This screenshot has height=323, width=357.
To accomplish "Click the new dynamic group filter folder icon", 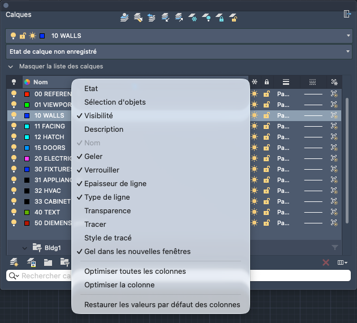I will pyautogui.click(x=65, y=262).
